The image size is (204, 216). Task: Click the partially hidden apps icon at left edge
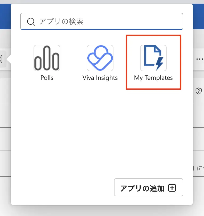(1, 59)
